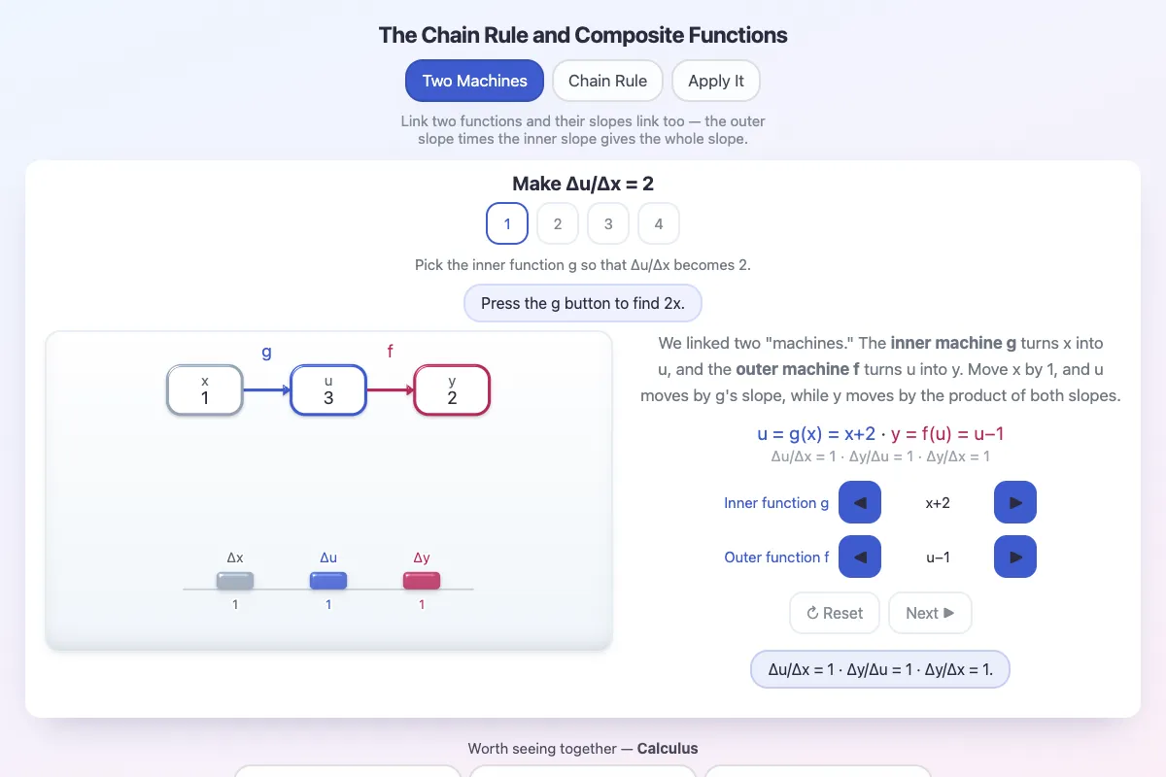Select challenge step 4
This screenshot has width=1166, height=777.
659,223
